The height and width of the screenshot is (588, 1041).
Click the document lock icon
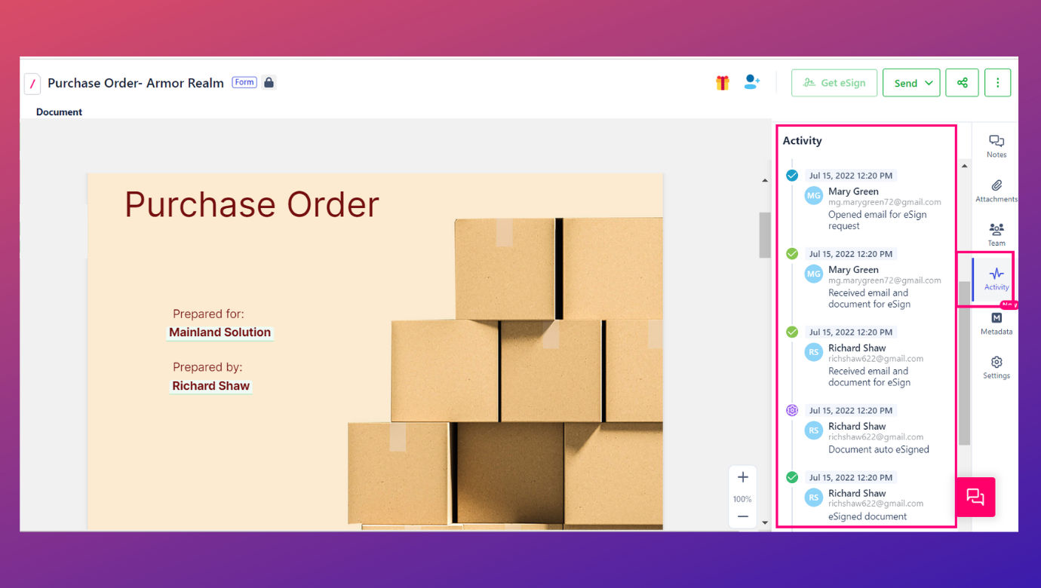[x=269, y=82]
